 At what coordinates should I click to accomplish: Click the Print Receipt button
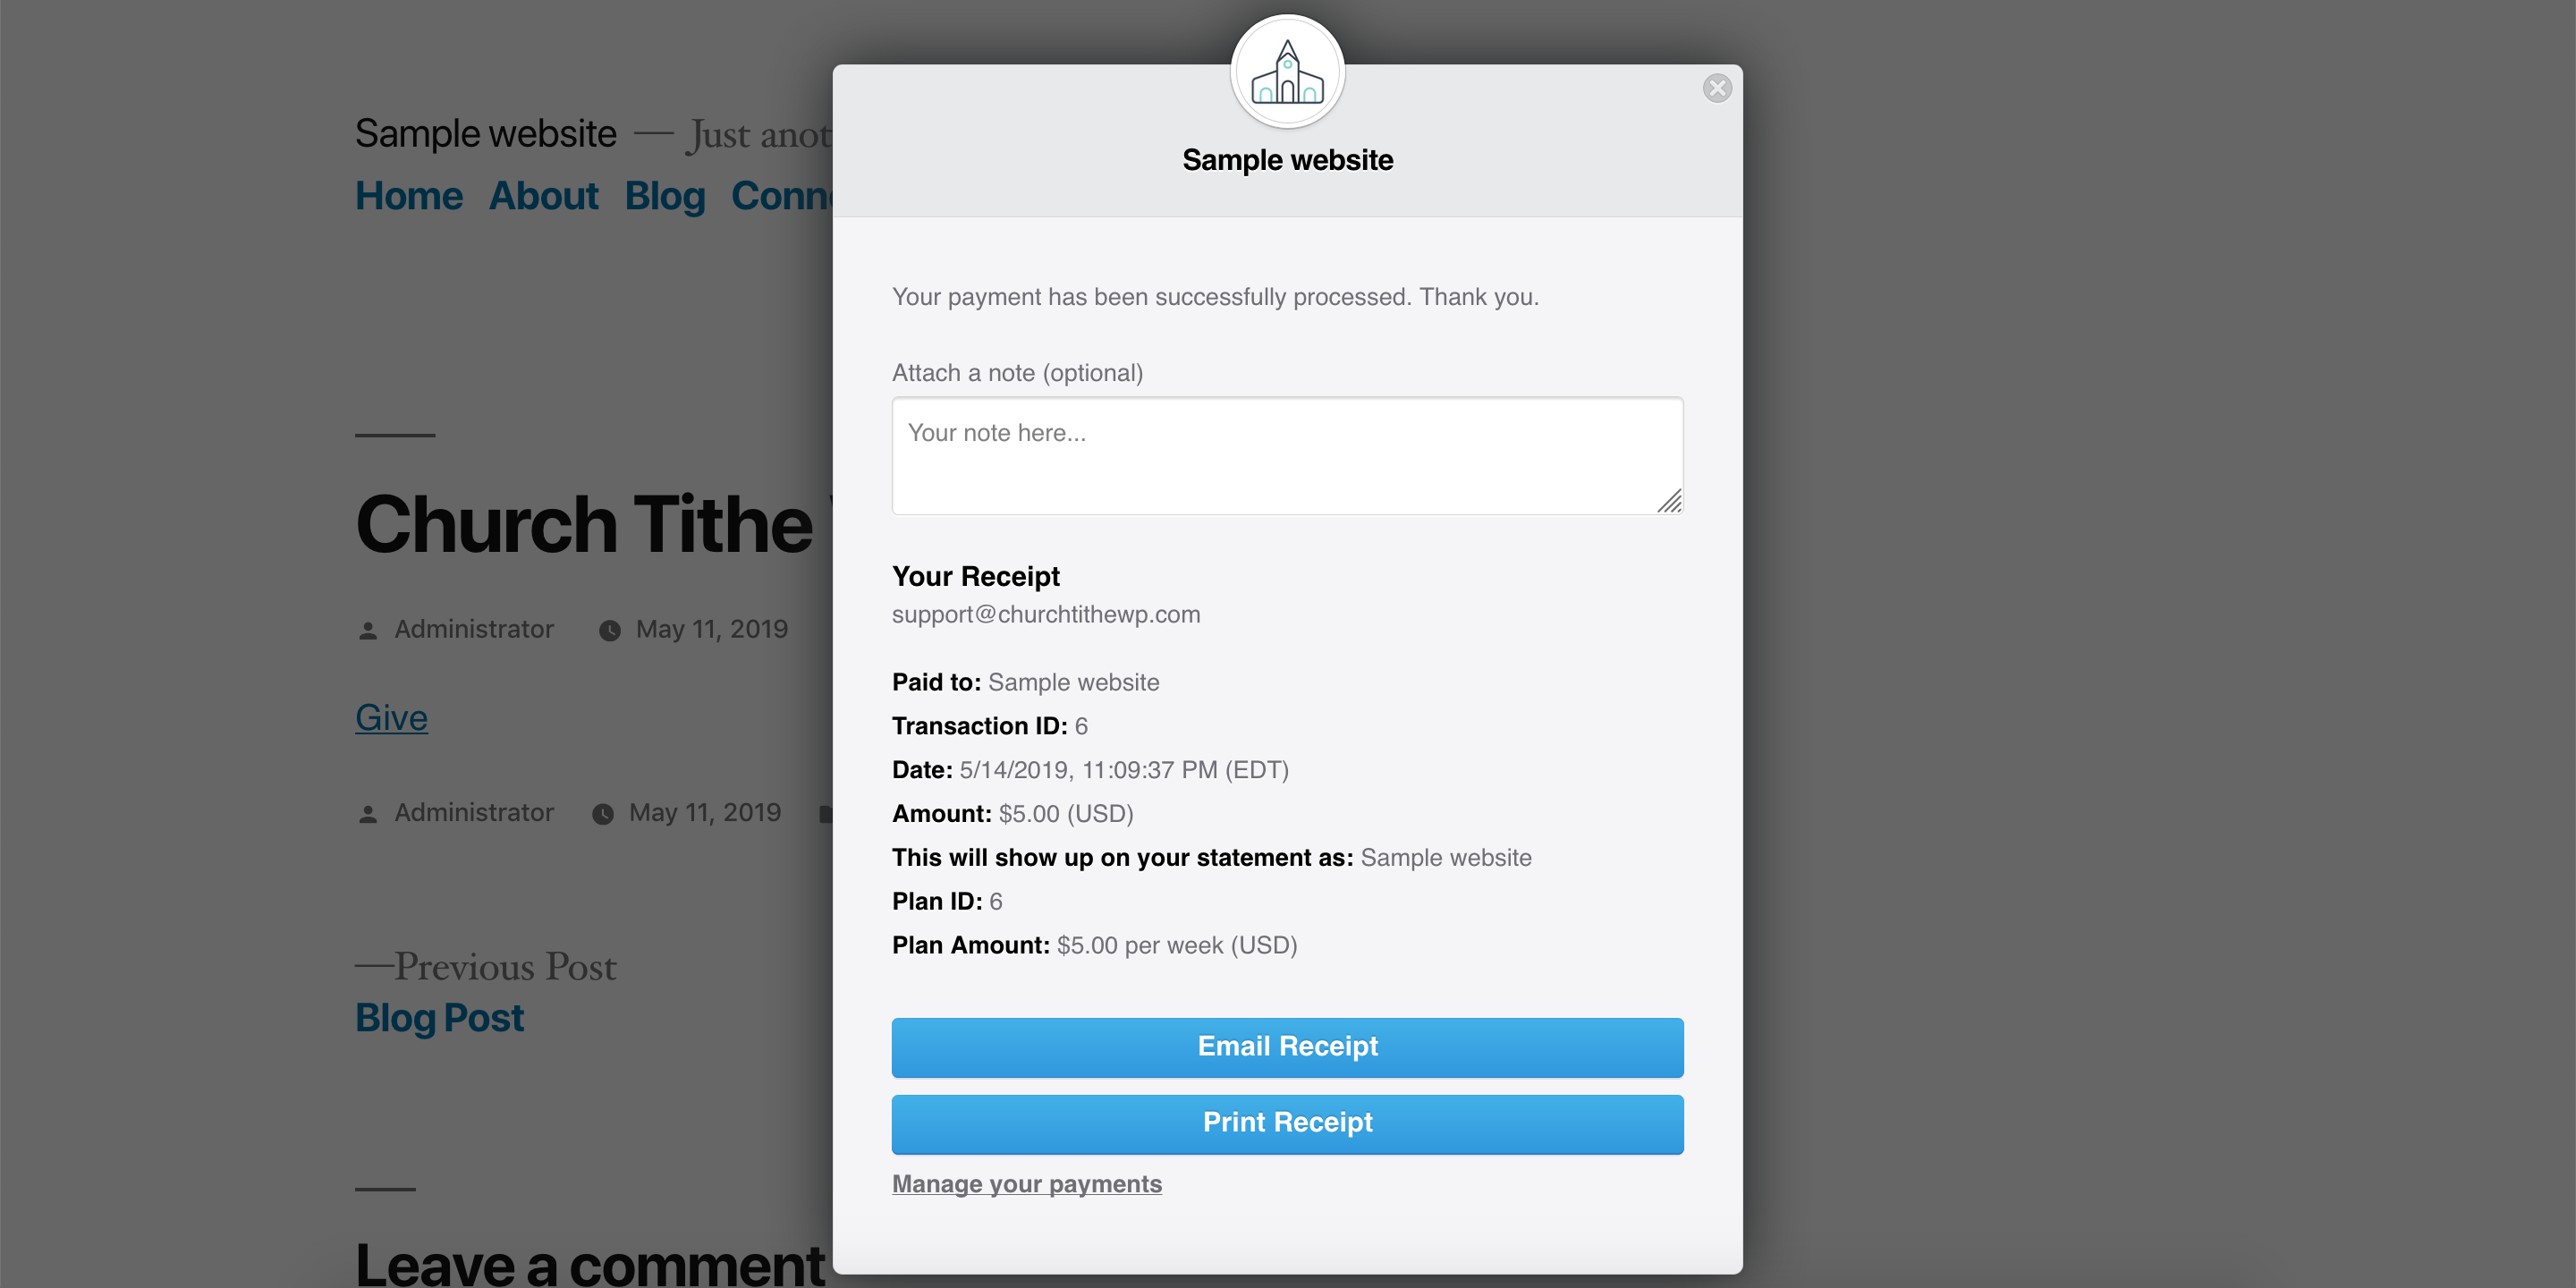tap(1288, 1123)
